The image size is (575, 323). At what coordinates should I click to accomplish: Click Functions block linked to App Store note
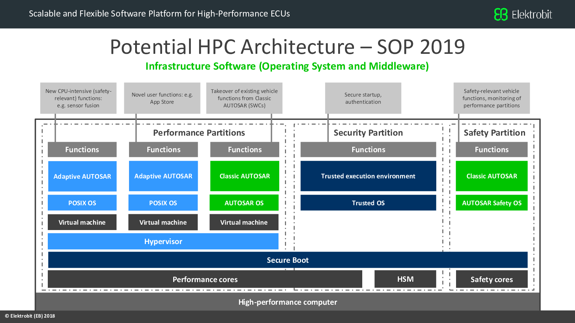(x=164, y=150)
